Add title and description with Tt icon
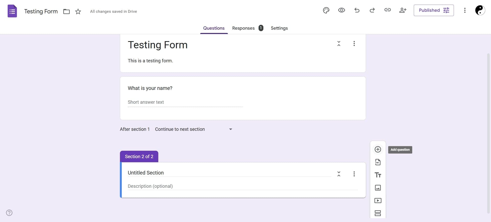Screen dimensions: 491x222 click(378, 175)
